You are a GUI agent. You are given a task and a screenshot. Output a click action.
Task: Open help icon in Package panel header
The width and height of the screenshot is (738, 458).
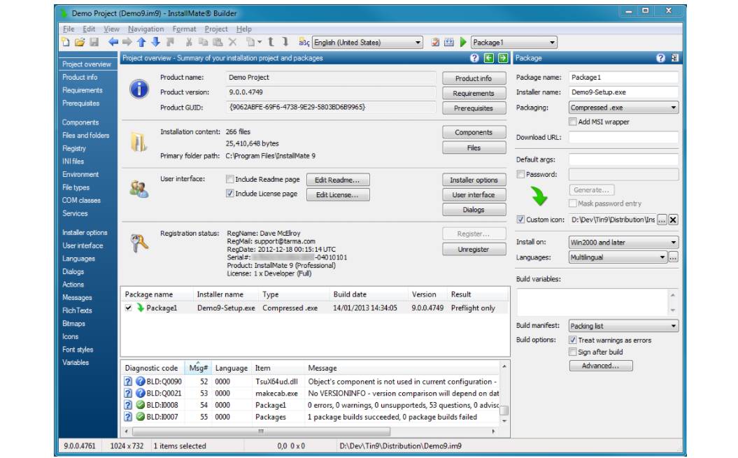pyautogui.click(x=661, y=58)
